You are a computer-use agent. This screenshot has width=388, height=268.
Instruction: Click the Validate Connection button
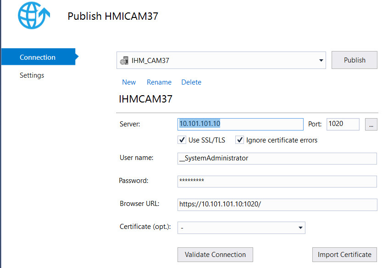pos(215,255)
